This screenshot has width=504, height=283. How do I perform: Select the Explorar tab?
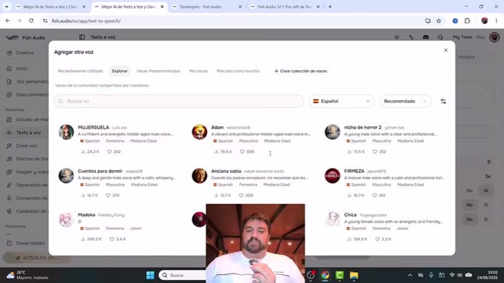click(119, 71)
